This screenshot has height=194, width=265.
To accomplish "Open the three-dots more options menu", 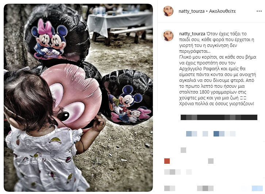I will pos(259,11).
